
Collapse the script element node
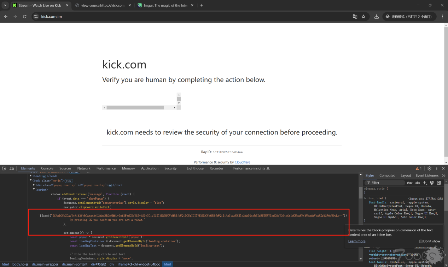pyautogui.click(x=34, y=189)
